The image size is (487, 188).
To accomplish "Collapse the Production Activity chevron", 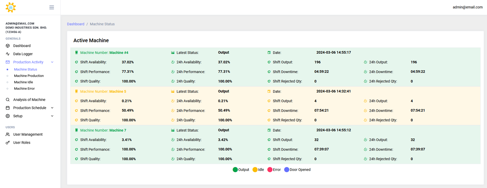I will tap(52, 62).
